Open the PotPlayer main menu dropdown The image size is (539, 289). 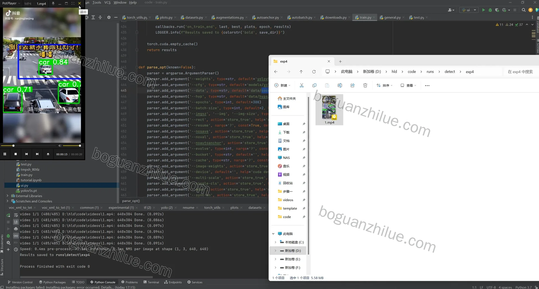(x=11, y=3)
